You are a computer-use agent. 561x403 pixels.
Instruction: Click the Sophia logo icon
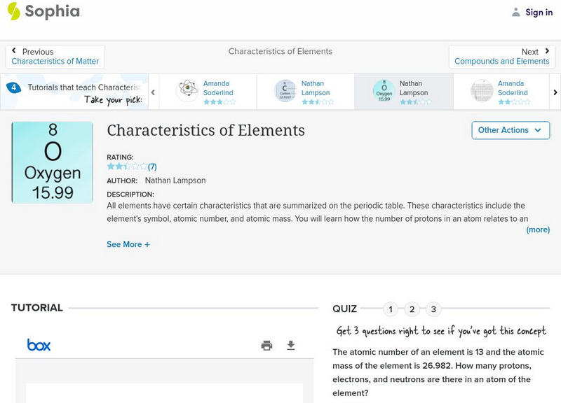(x=14, y=11)
